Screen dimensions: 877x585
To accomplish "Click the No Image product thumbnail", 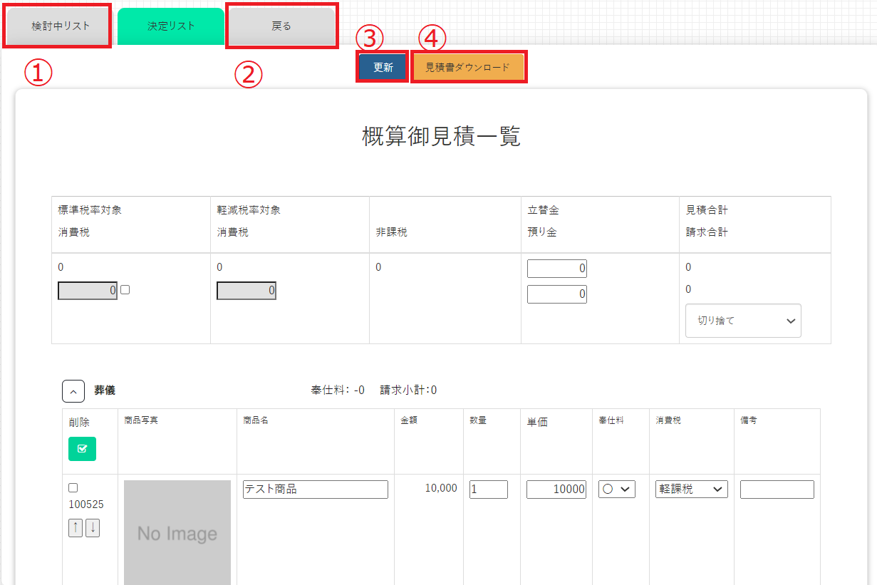I will click(x=177, y=532).
